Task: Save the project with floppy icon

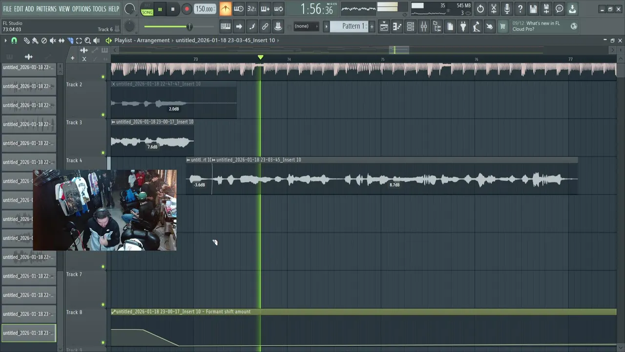Action: tap(533, 9)
